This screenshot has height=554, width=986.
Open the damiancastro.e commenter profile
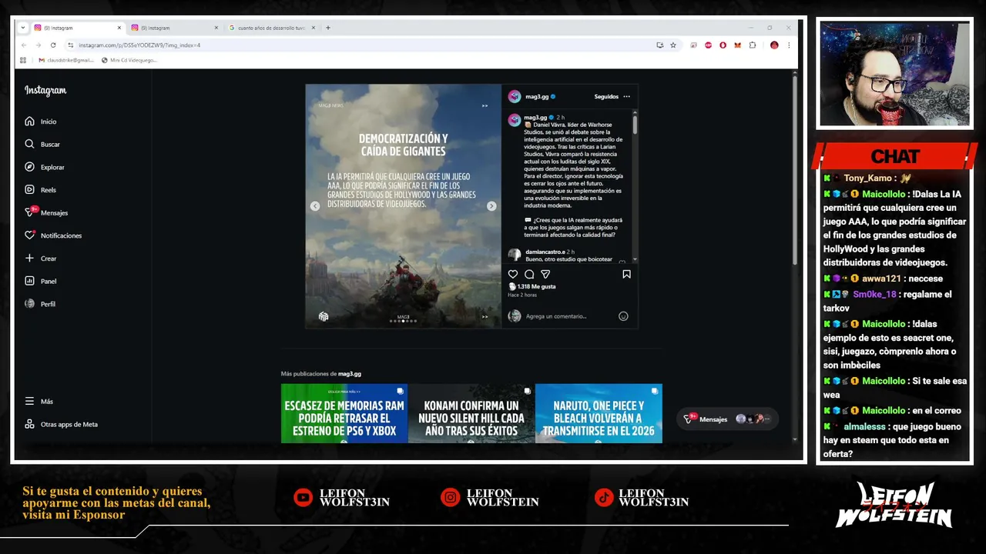tap(545, 252)
